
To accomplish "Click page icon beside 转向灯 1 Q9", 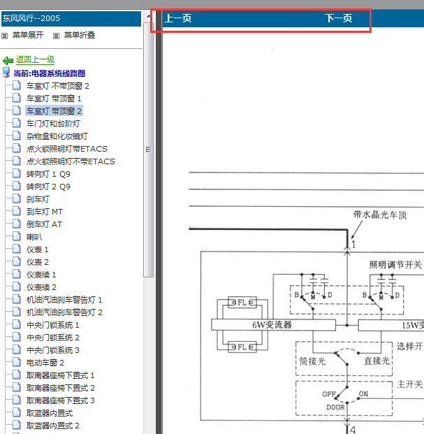I will pyautogui.click(x=17, y=173).
